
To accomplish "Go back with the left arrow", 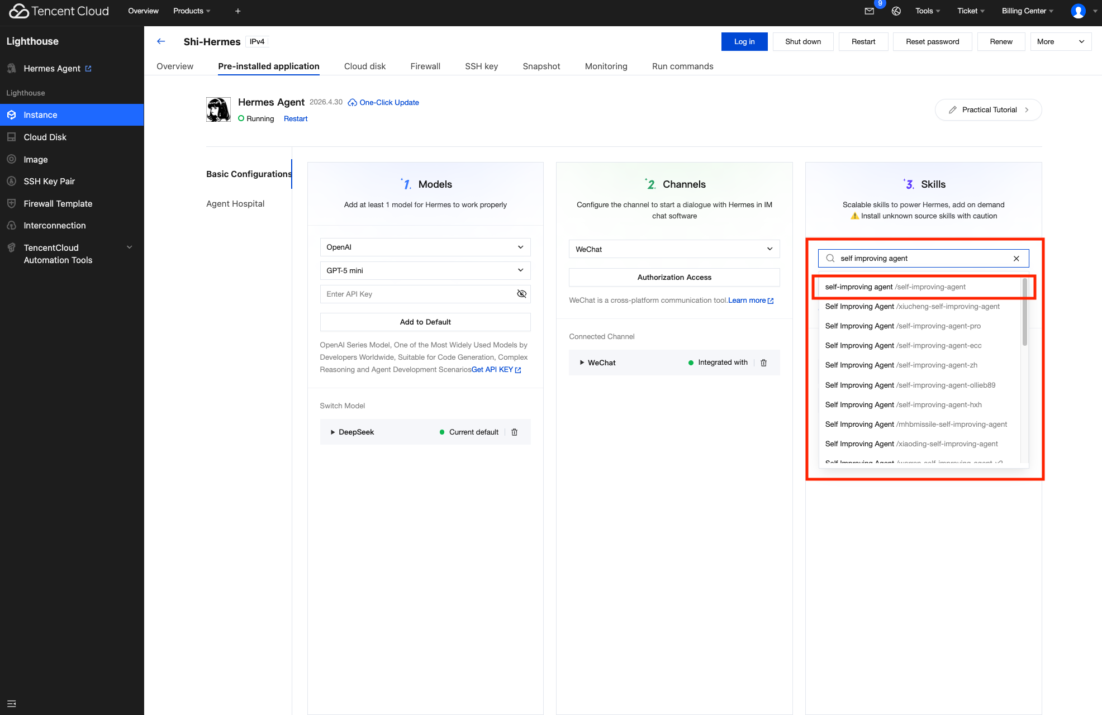I will click(161, 41).
